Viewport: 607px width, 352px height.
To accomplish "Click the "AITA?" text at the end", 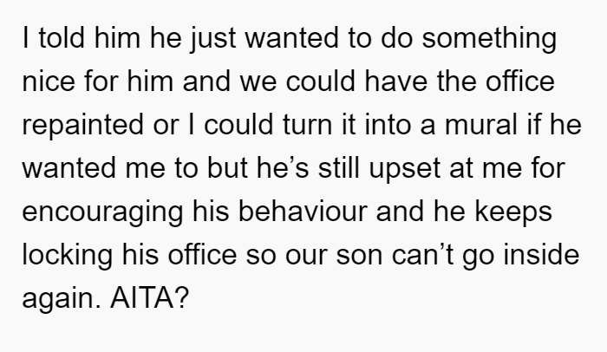I will point(149,298).
